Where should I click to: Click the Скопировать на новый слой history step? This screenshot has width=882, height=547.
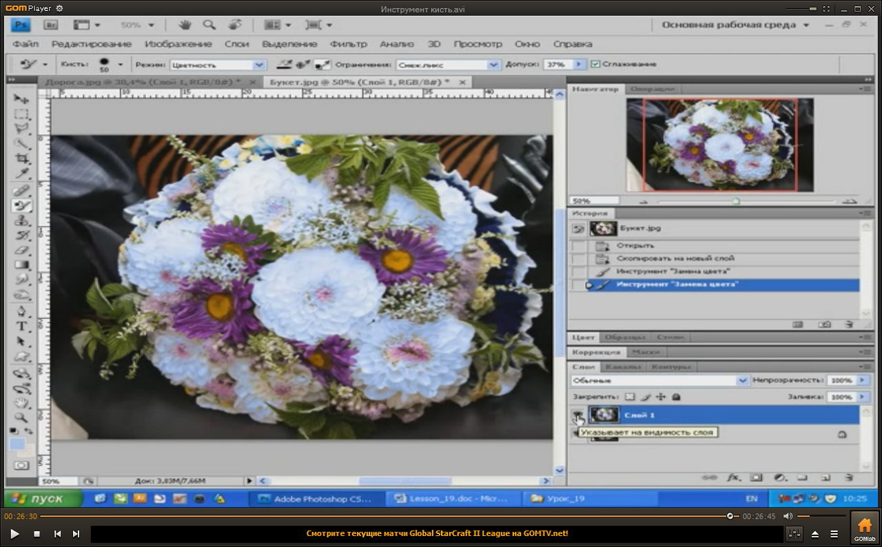point(675,258)
